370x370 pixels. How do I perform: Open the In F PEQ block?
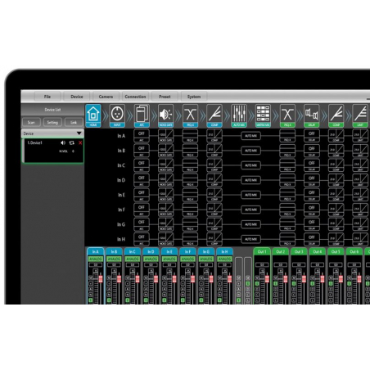[190, 210]
